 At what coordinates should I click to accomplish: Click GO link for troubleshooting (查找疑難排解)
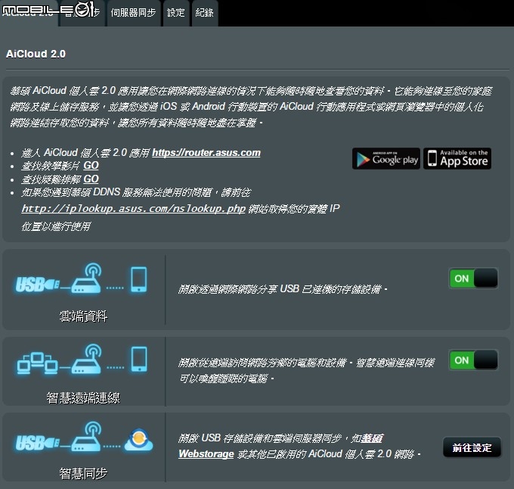pos(91,179)
